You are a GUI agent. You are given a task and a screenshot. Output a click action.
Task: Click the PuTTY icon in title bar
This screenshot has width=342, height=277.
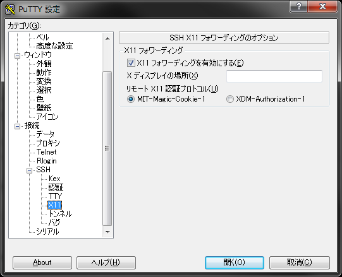[x=10, y=9]
